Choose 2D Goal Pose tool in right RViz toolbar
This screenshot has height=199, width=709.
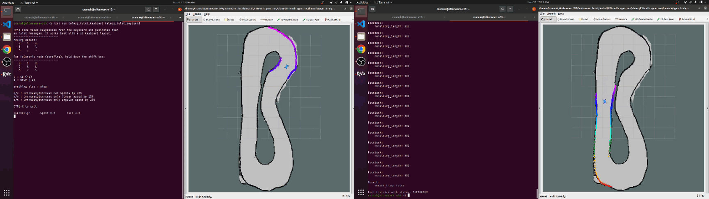click(666, 19)
